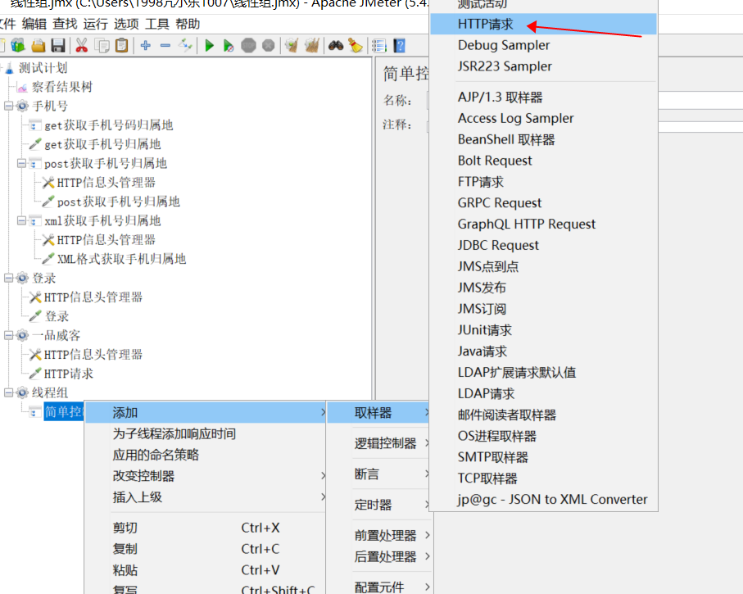Collapse the 登录 thread group
Viewport: 743px width, 594px height.
(8, 278)
